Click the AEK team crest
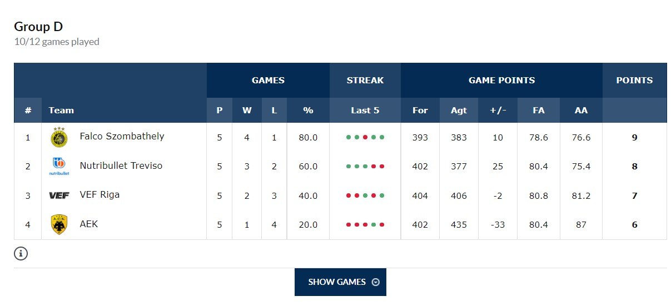The image size is (671, 306). point(58,224)
